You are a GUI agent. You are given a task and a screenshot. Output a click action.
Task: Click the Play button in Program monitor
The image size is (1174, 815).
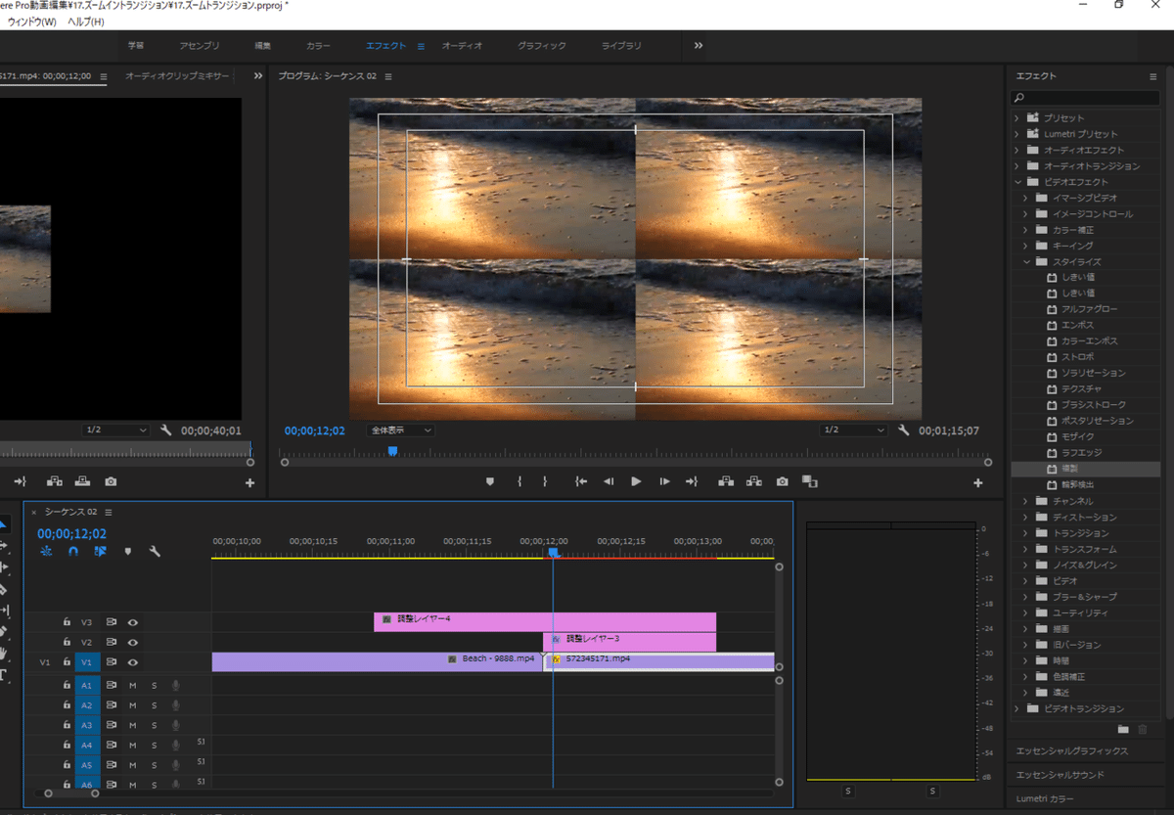(636, 481)
